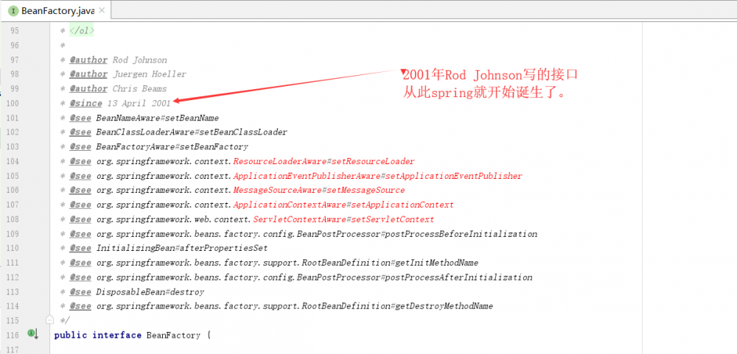The width and height of the screenshot is (737, 354).
Task: Click ServletContextAware#setServletContext reference
Action: point(343,219)
